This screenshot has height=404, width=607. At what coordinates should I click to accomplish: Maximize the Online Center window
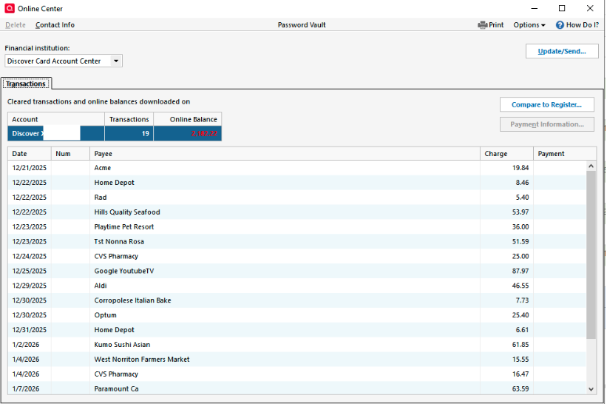(562, 8)
